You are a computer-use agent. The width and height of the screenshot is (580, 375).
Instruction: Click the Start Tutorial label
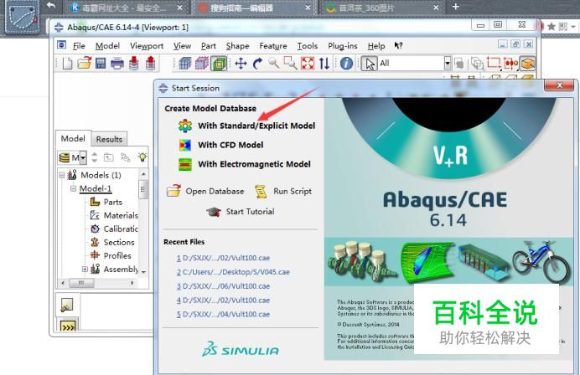(x=250, y=212)
